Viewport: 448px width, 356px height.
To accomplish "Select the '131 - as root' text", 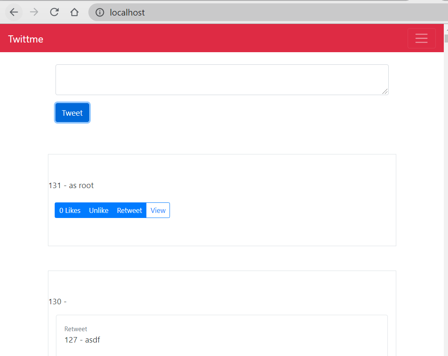I will 71,186.
